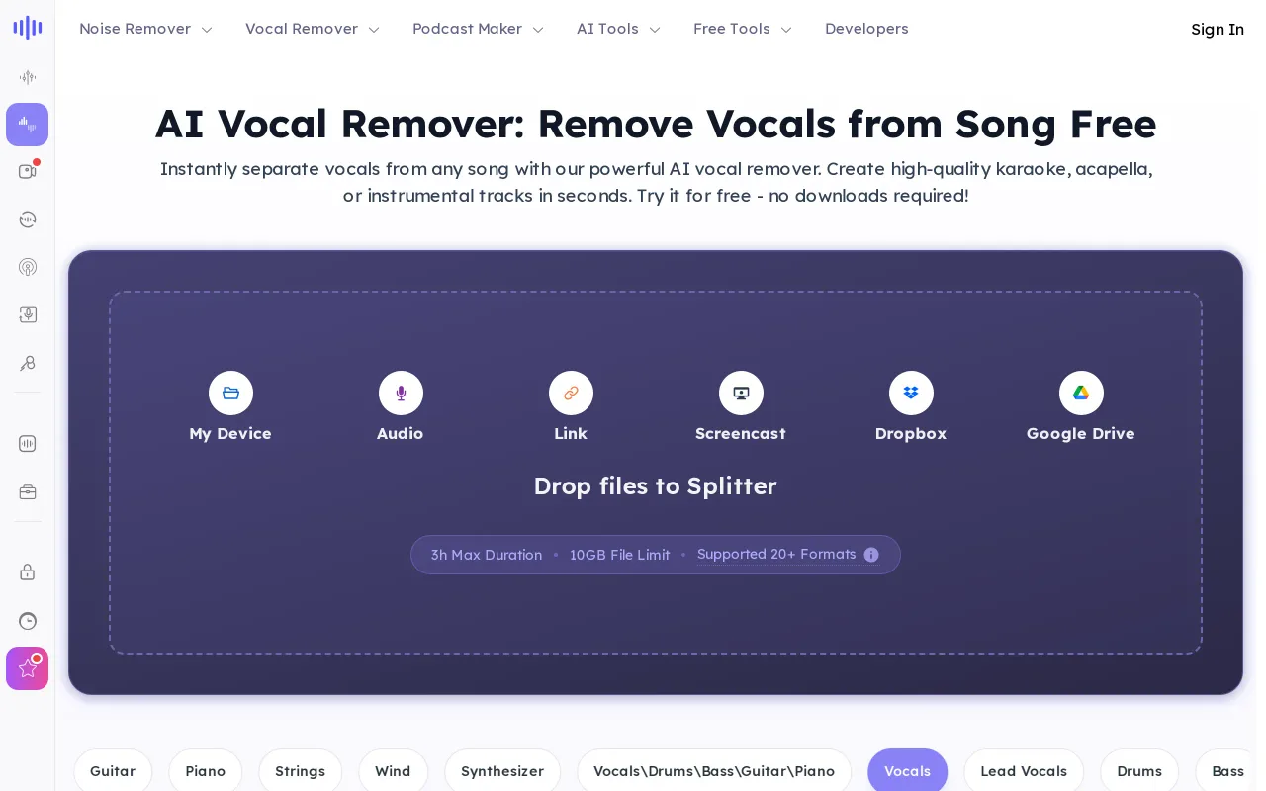Select the highlighted vocal remover sidebar icon
Viewport: 1266px width, 791px height.
tap(28, 125)
